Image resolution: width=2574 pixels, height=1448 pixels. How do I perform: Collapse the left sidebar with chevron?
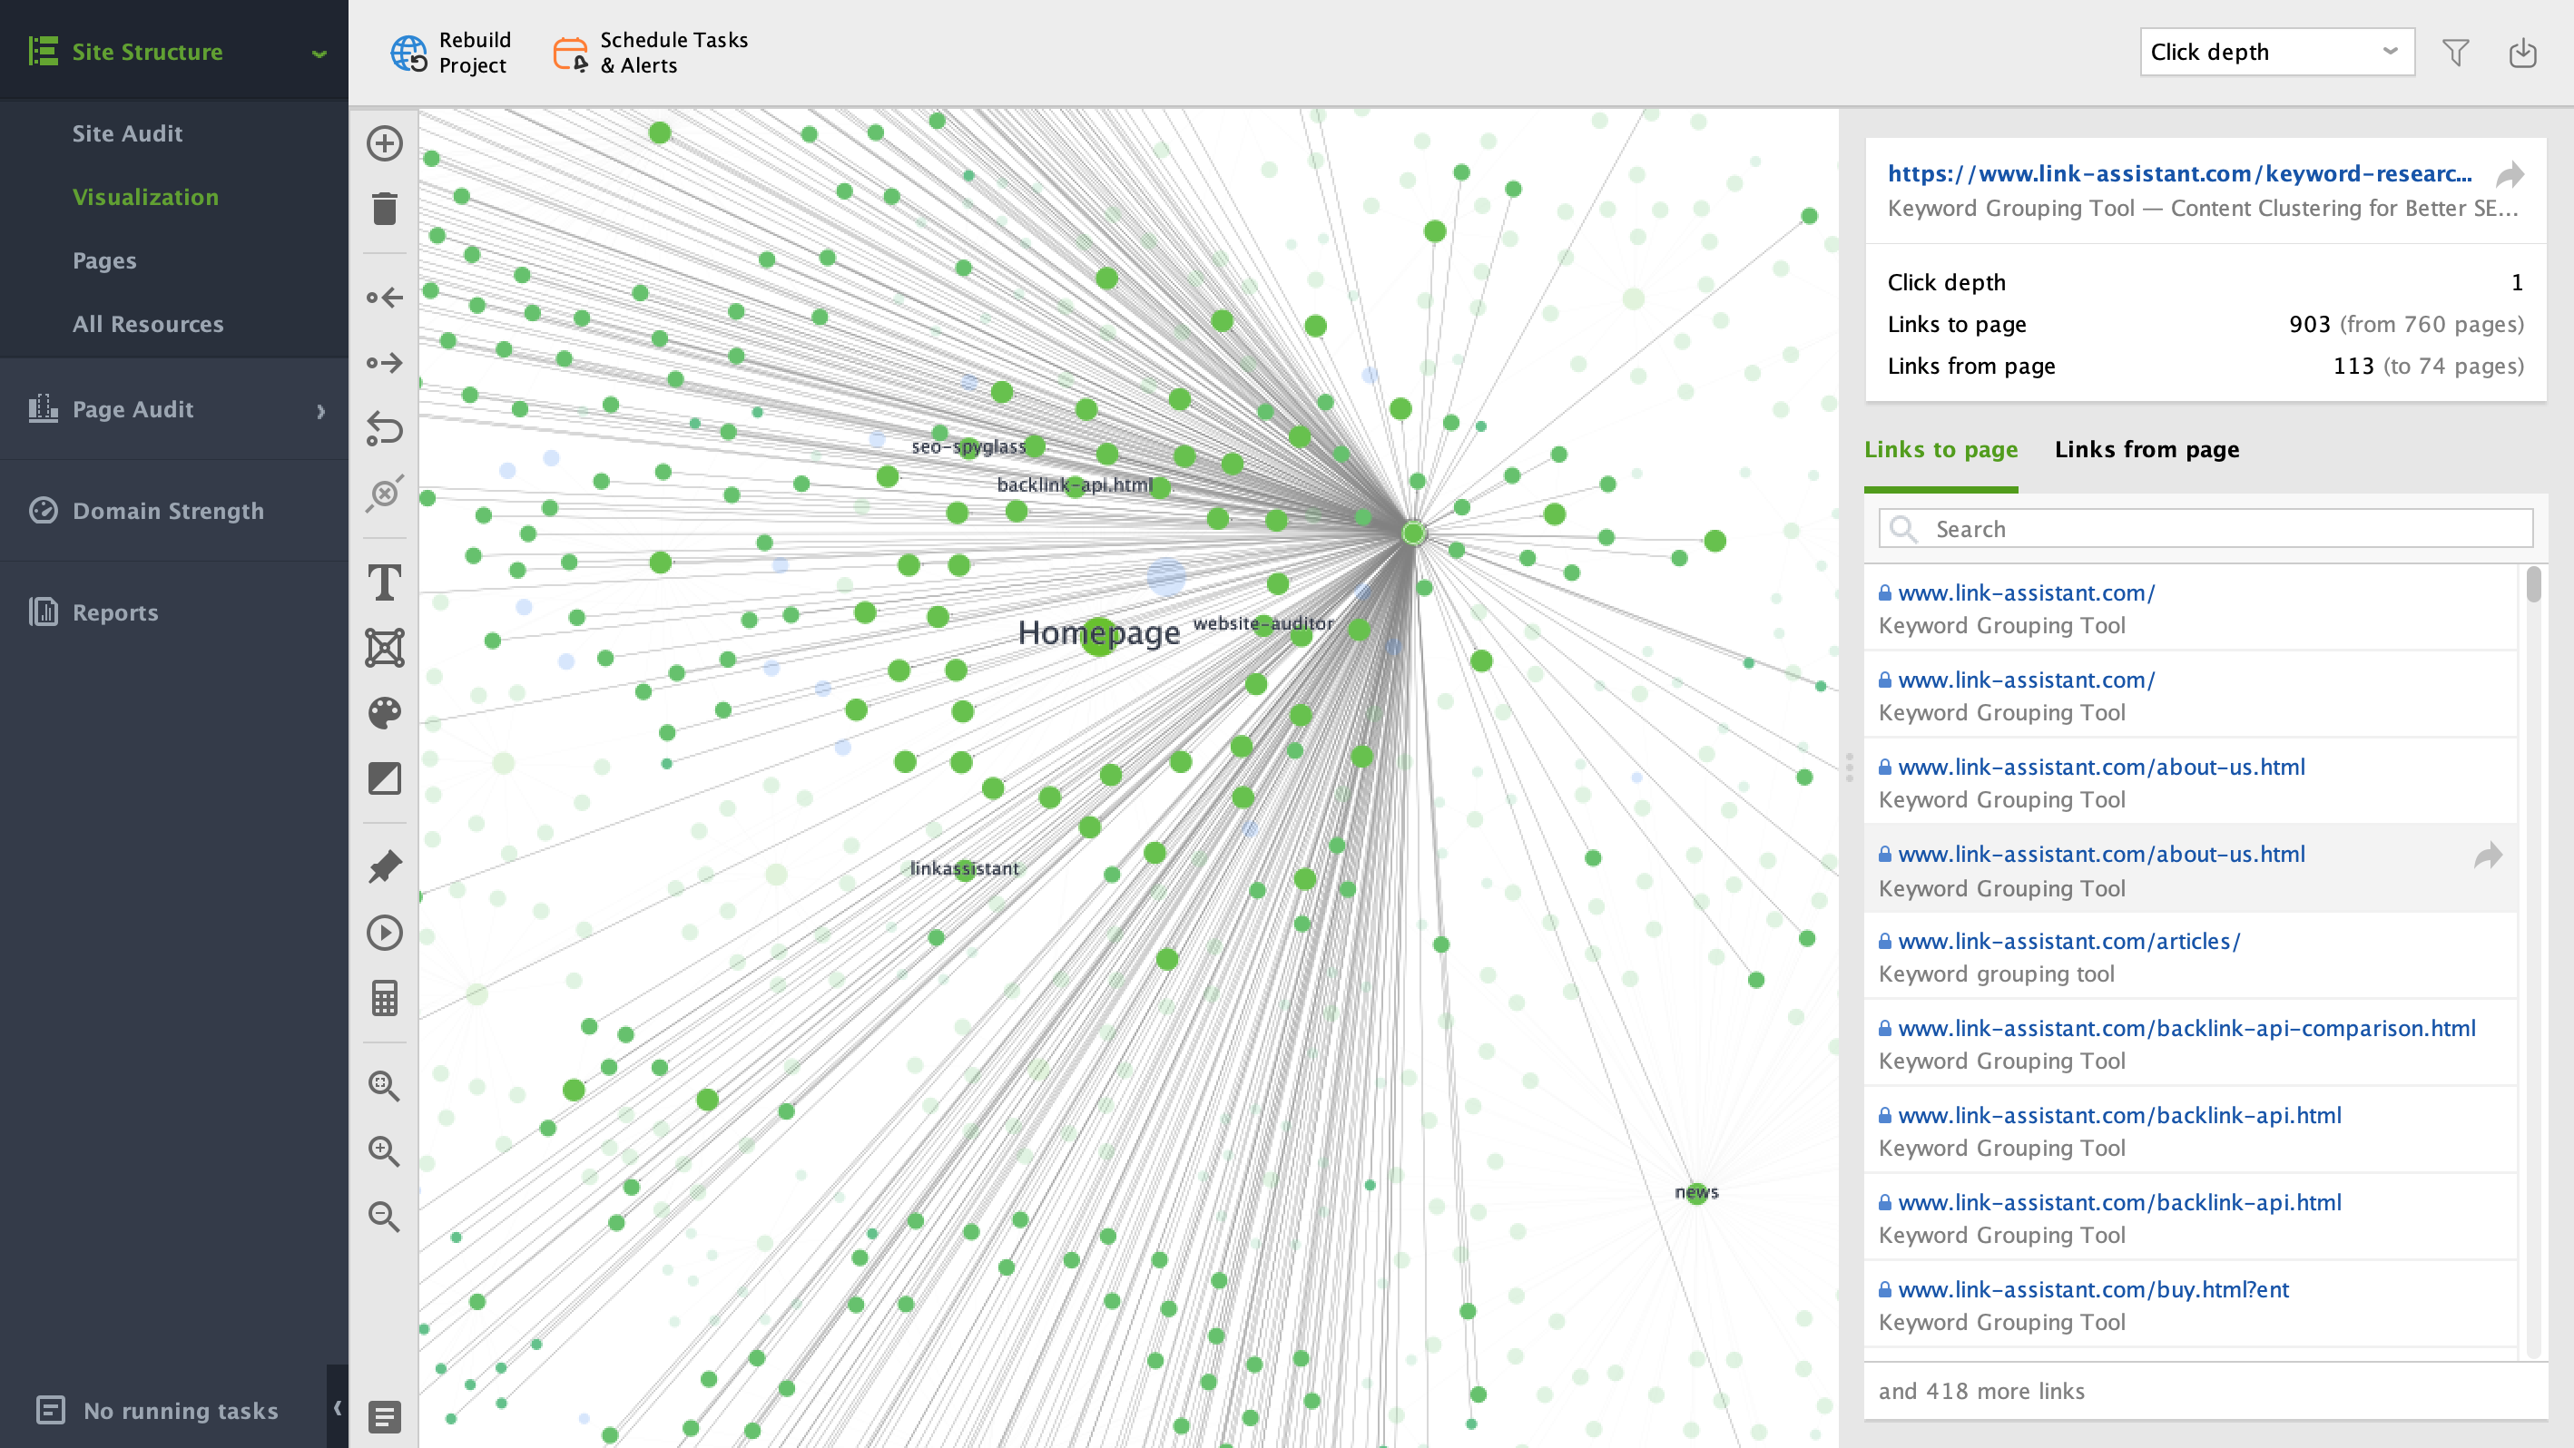(x=338, y=1408)
